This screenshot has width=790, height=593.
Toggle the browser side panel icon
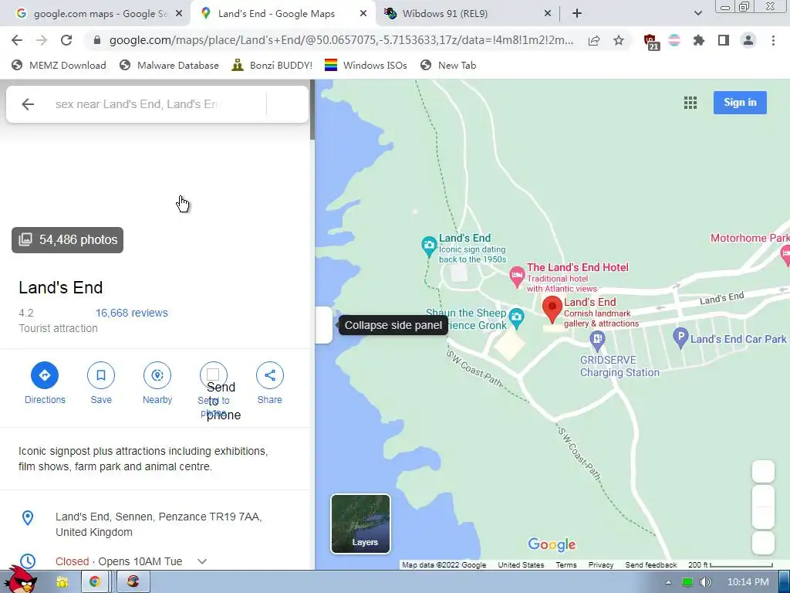724,40
